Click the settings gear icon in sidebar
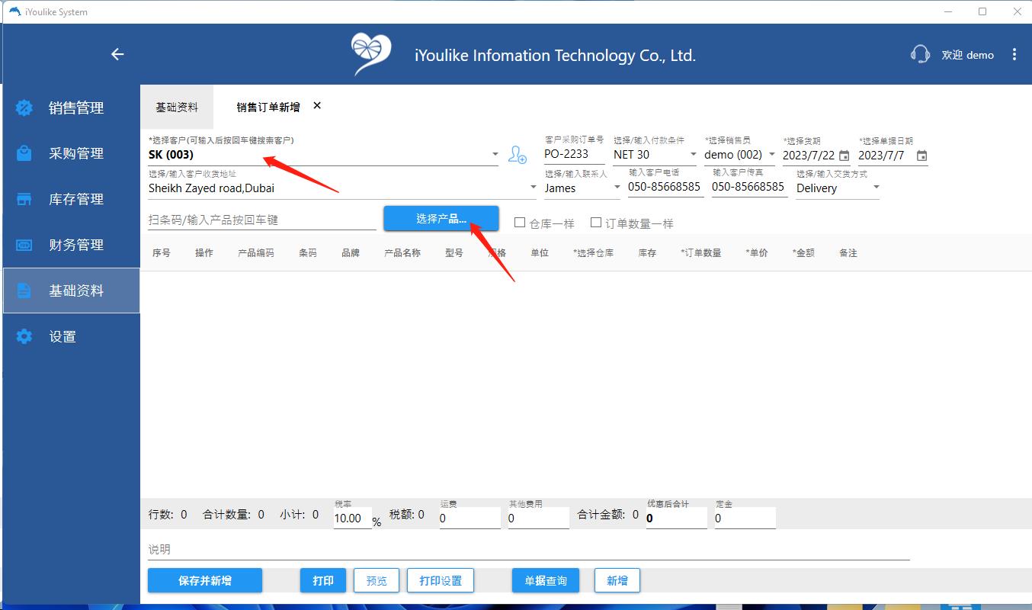Screen dimensions: 1032x610 pos(24,336)
